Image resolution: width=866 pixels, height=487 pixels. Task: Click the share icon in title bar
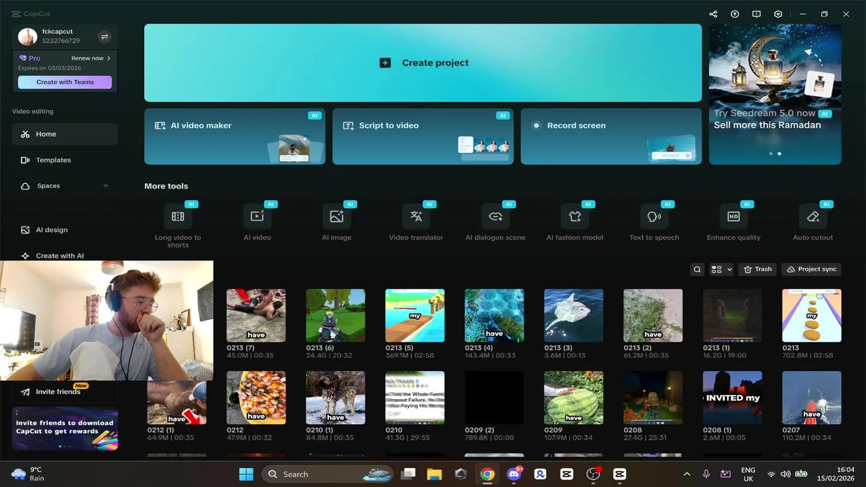(713, 14)
